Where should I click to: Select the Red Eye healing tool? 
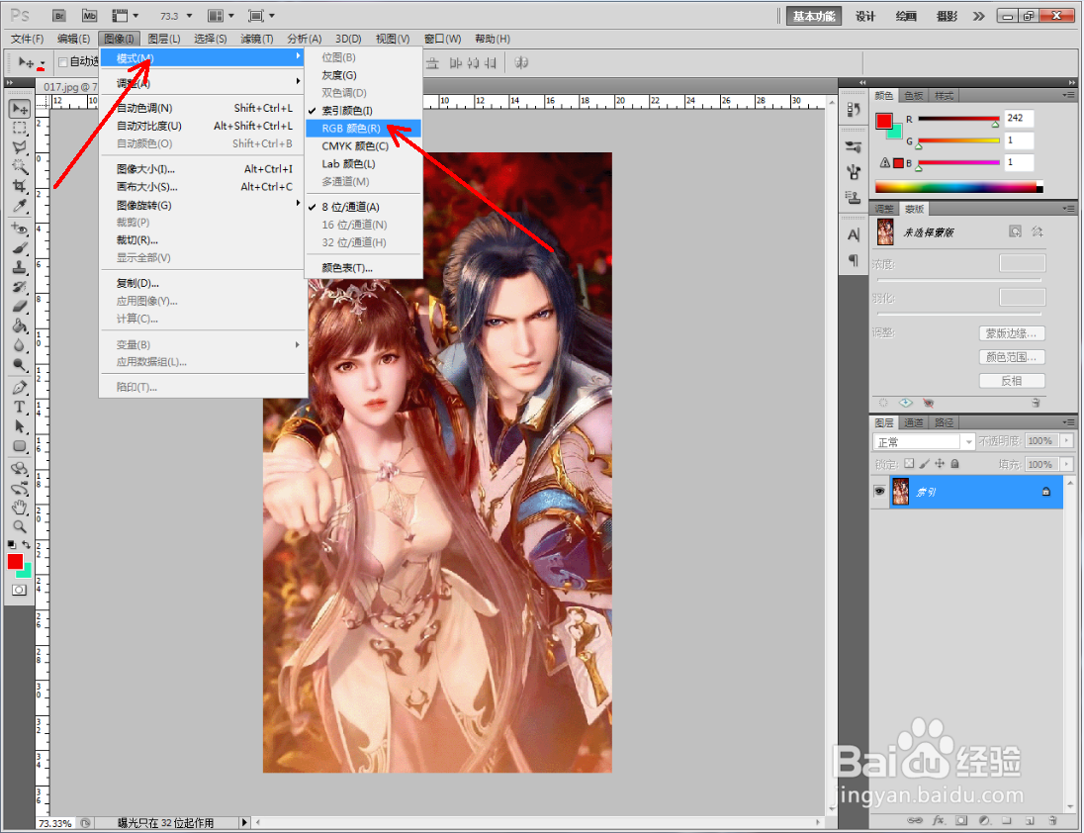point(20,229)
